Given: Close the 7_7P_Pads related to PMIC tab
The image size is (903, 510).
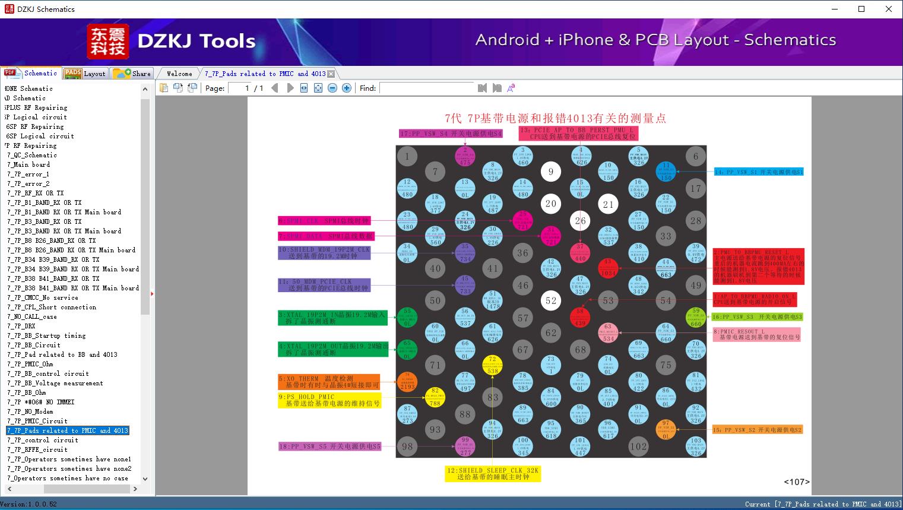Looking at the screenshot, I should click(x=331, y=74).
